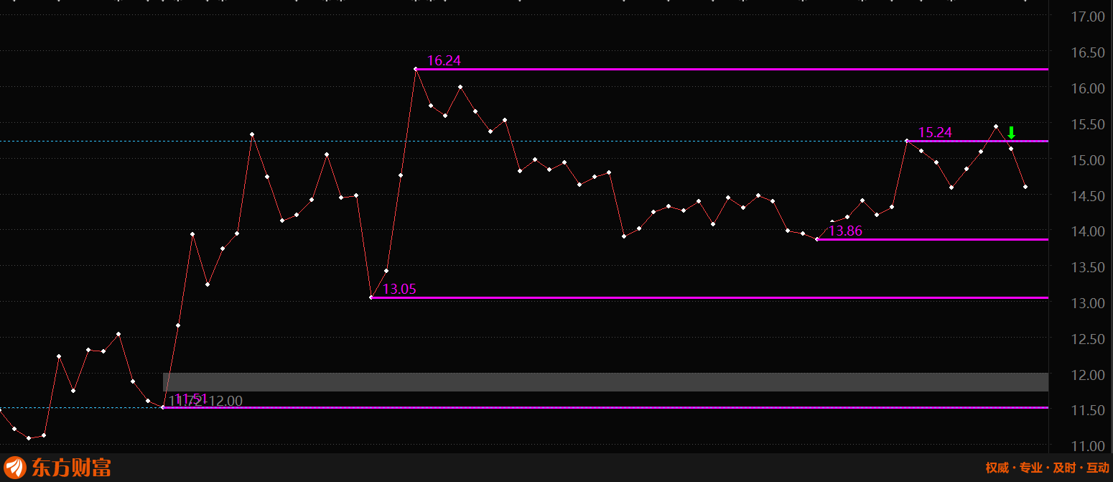Click the magenta 15.24 price label
Viewport: 1113px width, 482px height.
[x=935, y=133]
